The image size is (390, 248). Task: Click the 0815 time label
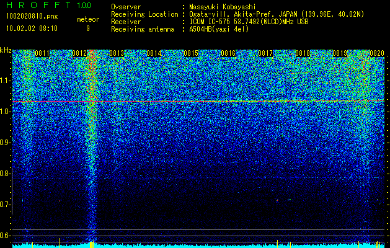tap(191, 53)
